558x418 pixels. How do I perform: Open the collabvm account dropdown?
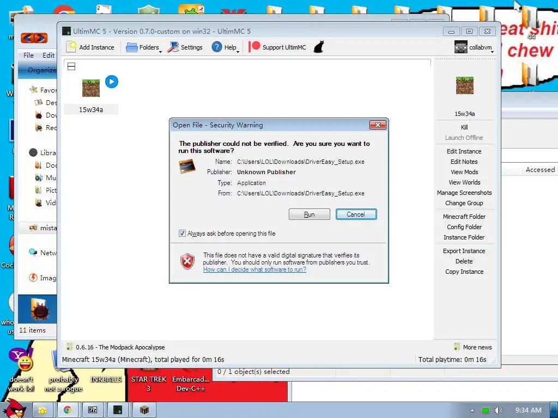click(475, 47)
